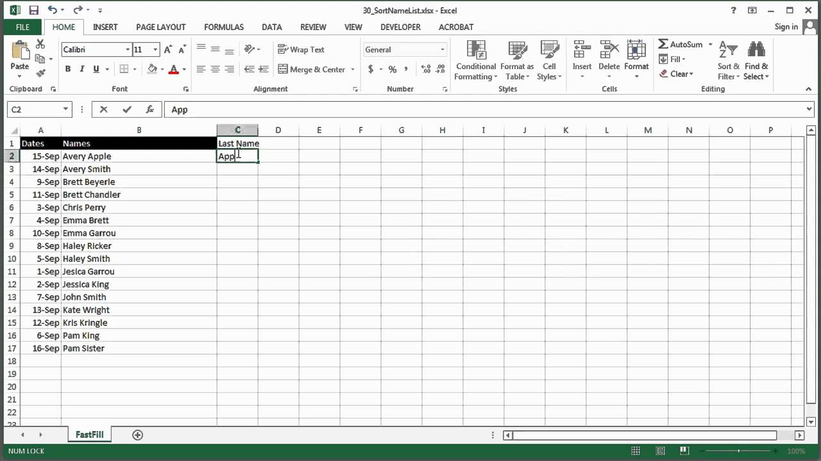Add a new sheet with plus button
This screenshot has height=461, width=821.
137,435
